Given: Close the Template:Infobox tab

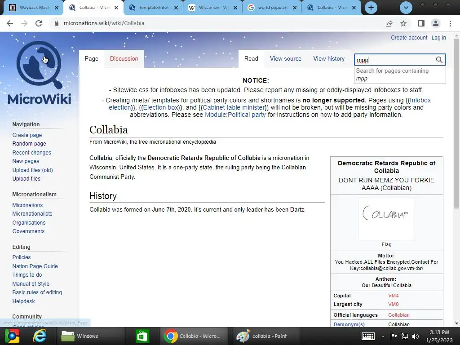Looking at the screenshot, I should [176, 8].
